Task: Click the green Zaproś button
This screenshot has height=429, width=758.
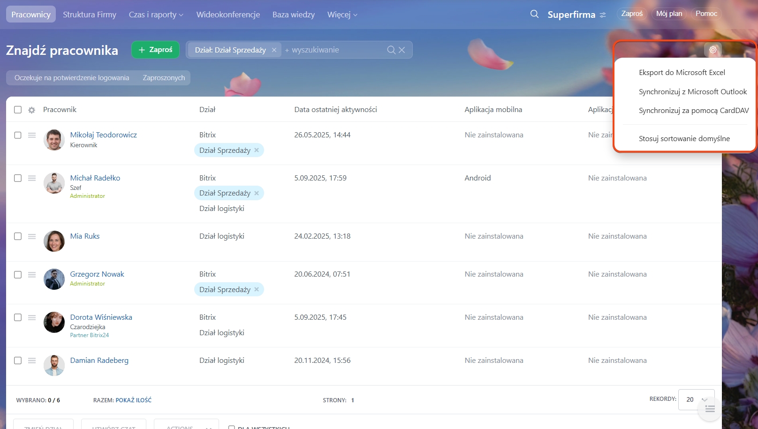Action: (155, 50)
